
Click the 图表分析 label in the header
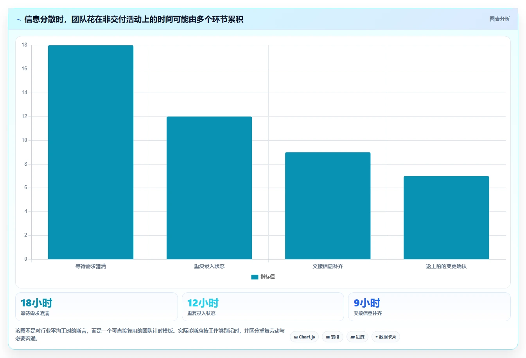[x=499, y=19]
